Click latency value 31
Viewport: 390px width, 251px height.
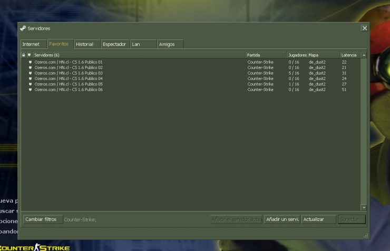coord(344,73)
